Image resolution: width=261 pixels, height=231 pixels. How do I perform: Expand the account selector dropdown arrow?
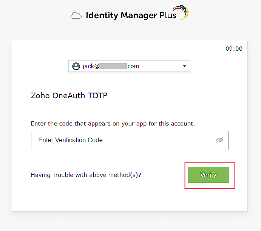click(184, 66)
